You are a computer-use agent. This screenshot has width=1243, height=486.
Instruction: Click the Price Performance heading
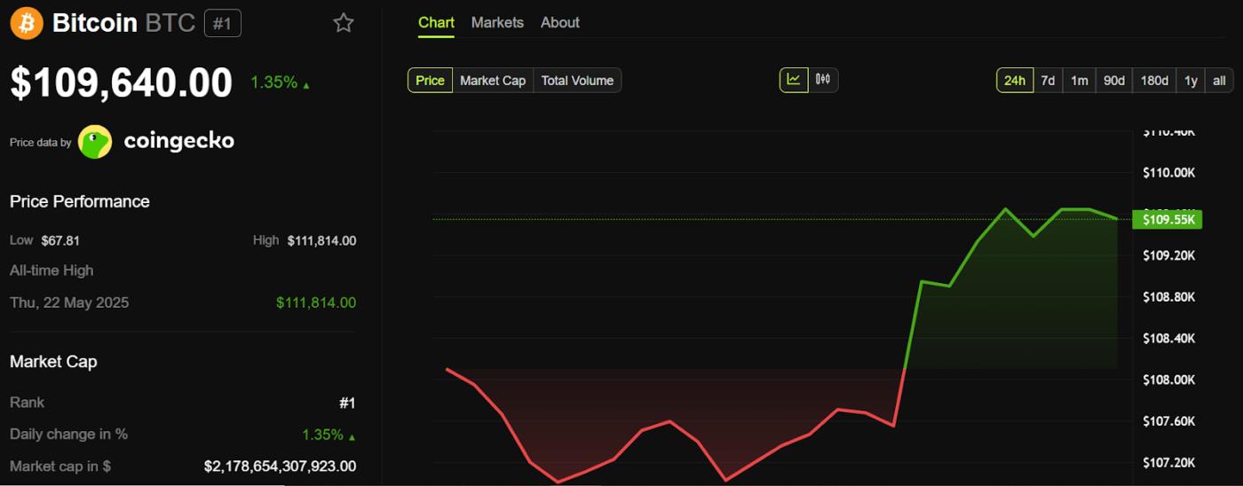pos(80,201)
